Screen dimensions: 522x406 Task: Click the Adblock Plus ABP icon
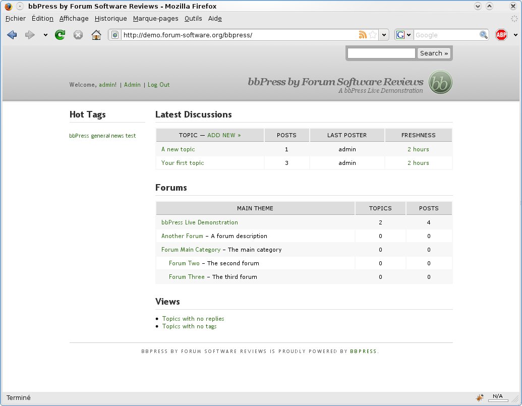click(501, 35)
